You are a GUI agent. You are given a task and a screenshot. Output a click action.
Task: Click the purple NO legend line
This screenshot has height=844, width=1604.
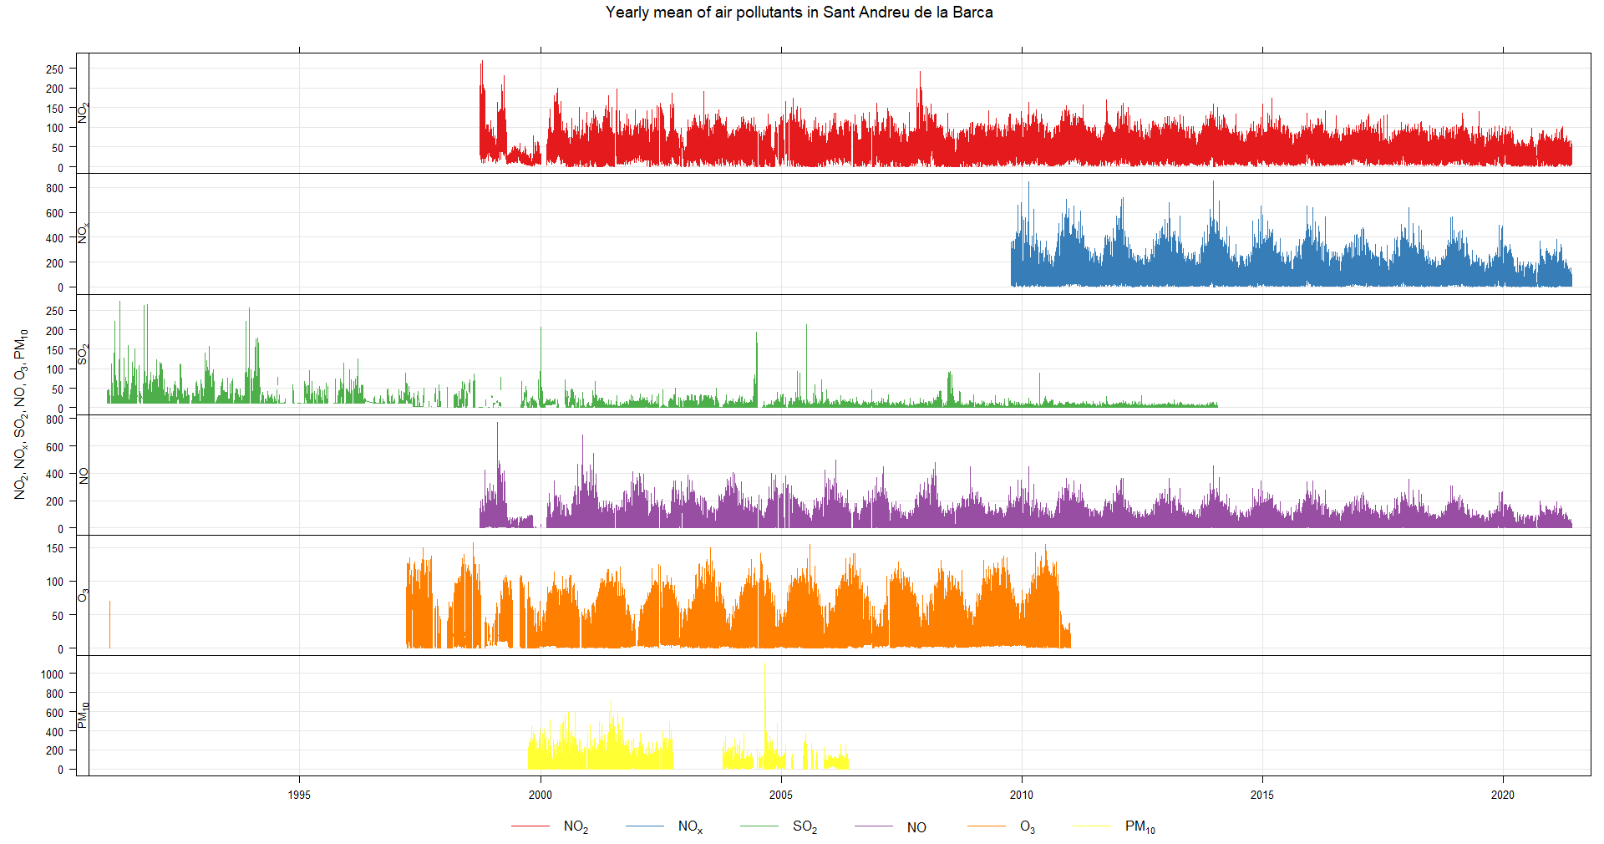pyautogui.click(x=874, y=826)
